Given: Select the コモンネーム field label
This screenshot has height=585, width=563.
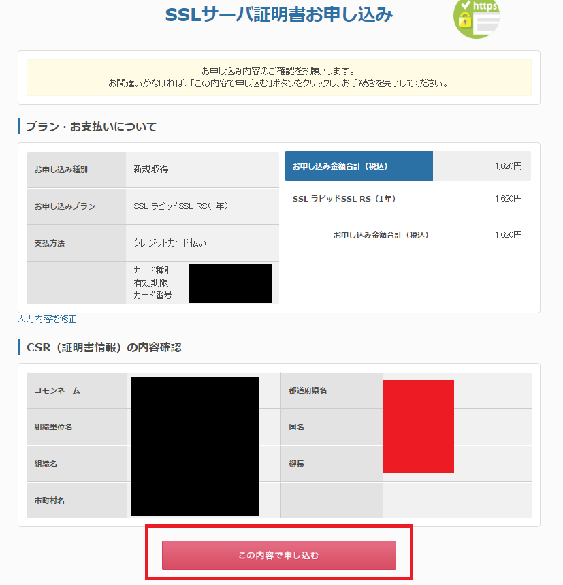Looking at the screenshot, I should pos(77,390).
